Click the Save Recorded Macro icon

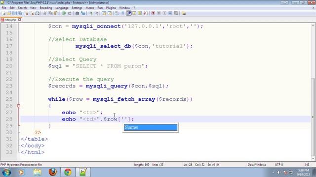coord(176,13)
